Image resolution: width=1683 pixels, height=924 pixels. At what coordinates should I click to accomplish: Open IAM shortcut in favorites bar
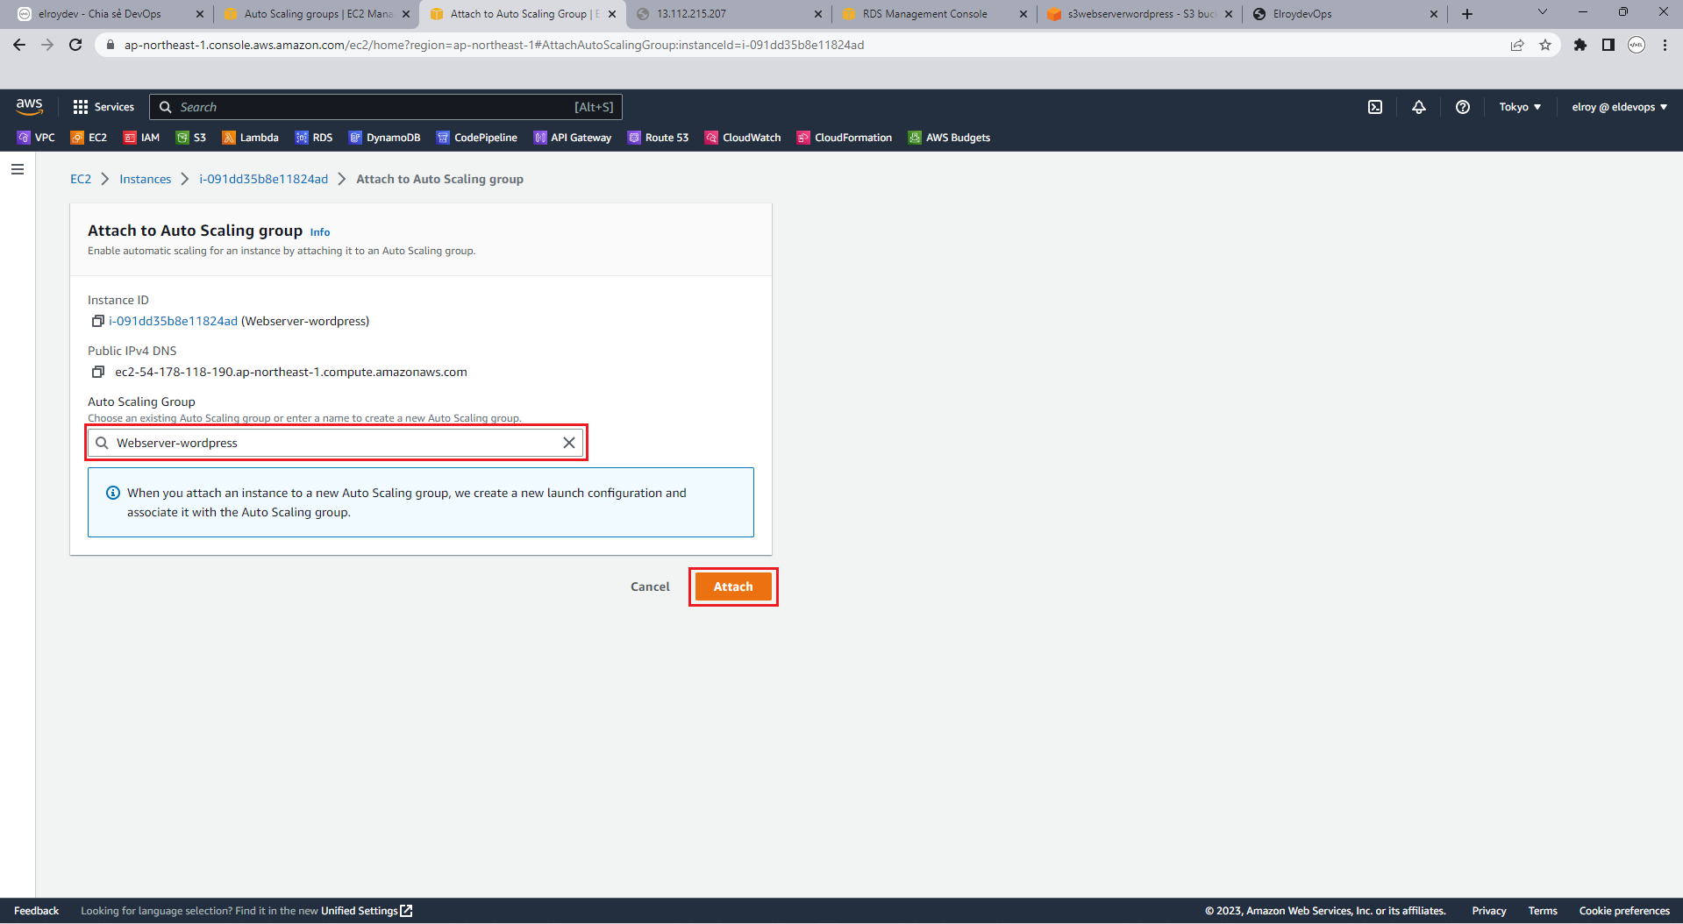pos(141,138)
